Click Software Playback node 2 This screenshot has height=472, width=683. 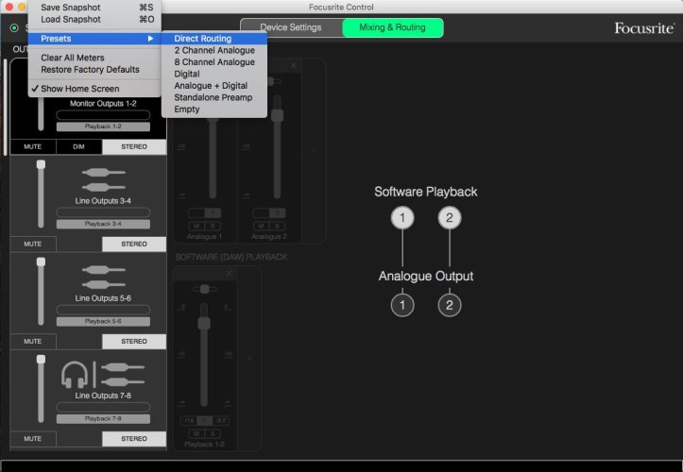pos(449,217)
